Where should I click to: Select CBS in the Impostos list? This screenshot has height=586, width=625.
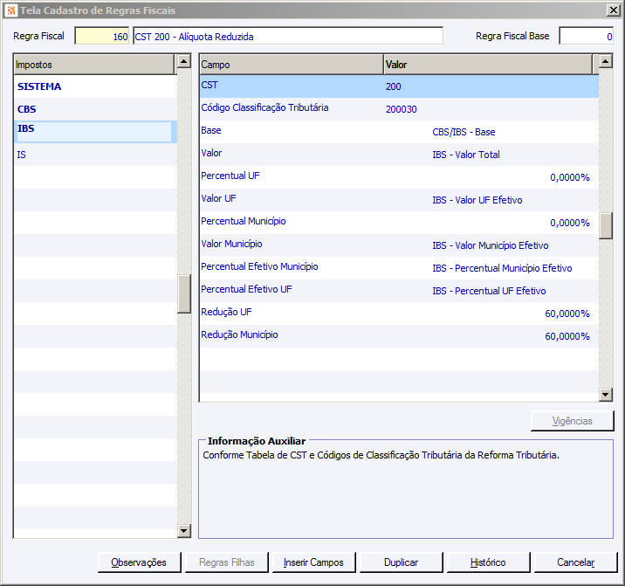(95, 109)
